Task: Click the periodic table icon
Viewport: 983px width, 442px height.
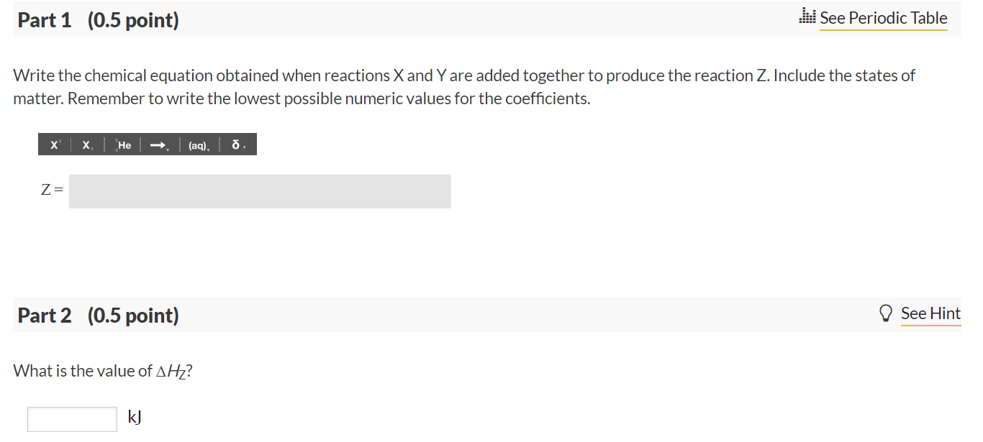Action: [x=807, y=18]
